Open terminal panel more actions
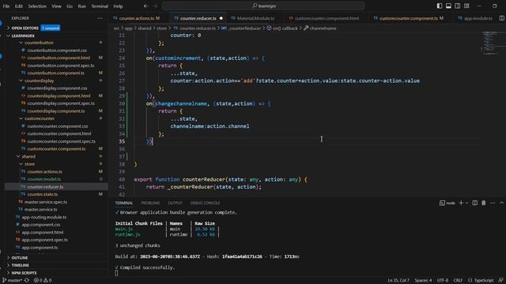506x284 pixels. tap(493, 203)
